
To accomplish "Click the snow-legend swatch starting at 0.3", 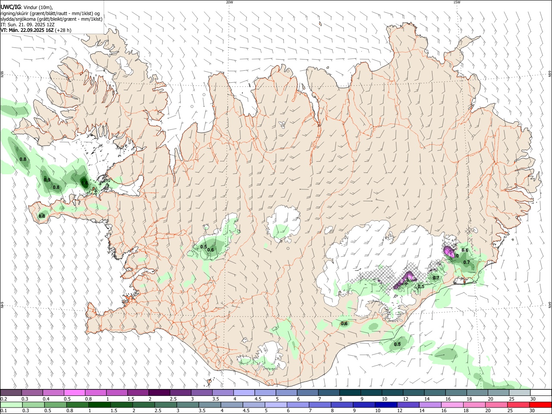I will [x=32, y=393].
